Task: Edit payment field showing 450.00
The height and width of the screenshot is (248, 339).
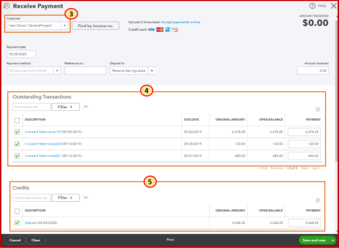Action: [304, 156]
